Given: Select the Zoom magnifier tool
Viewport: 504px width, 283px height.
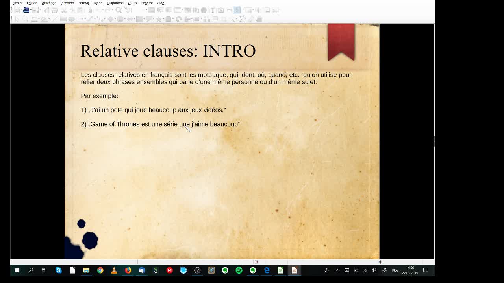Looking at the screenshot, I should click(x=25, y=19).
